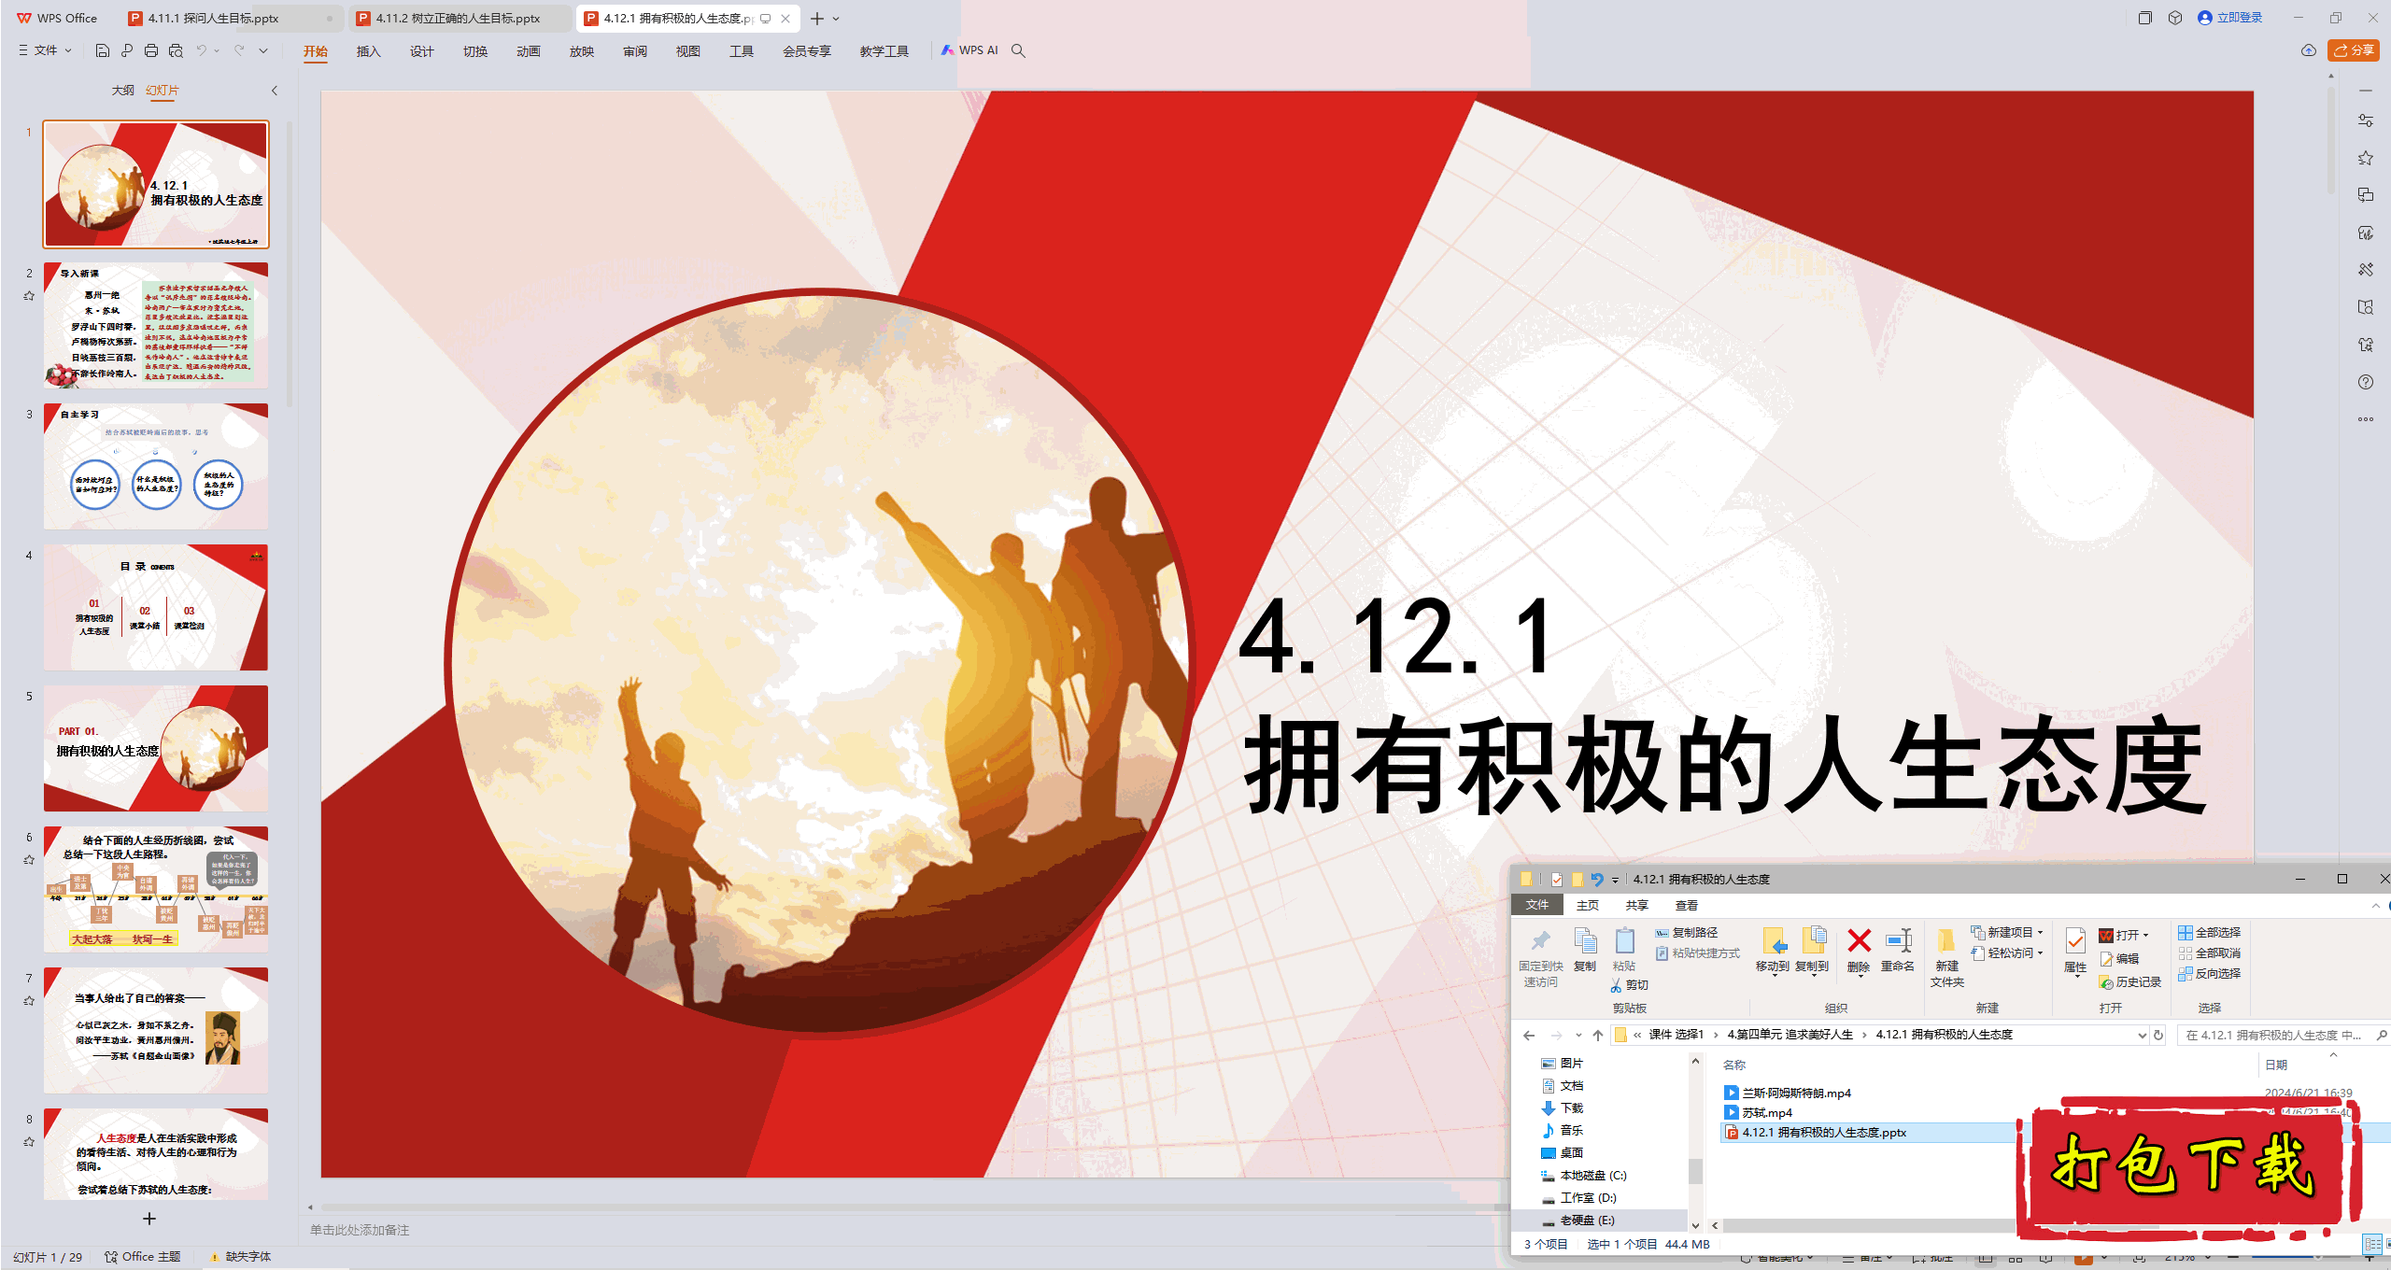Toggle the star marker beside slide 6
The image size is (2391, 1270).
pos(29,860)
